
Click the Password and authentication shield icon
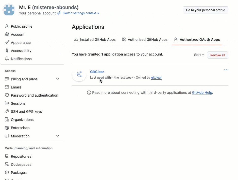pos(7,95)
